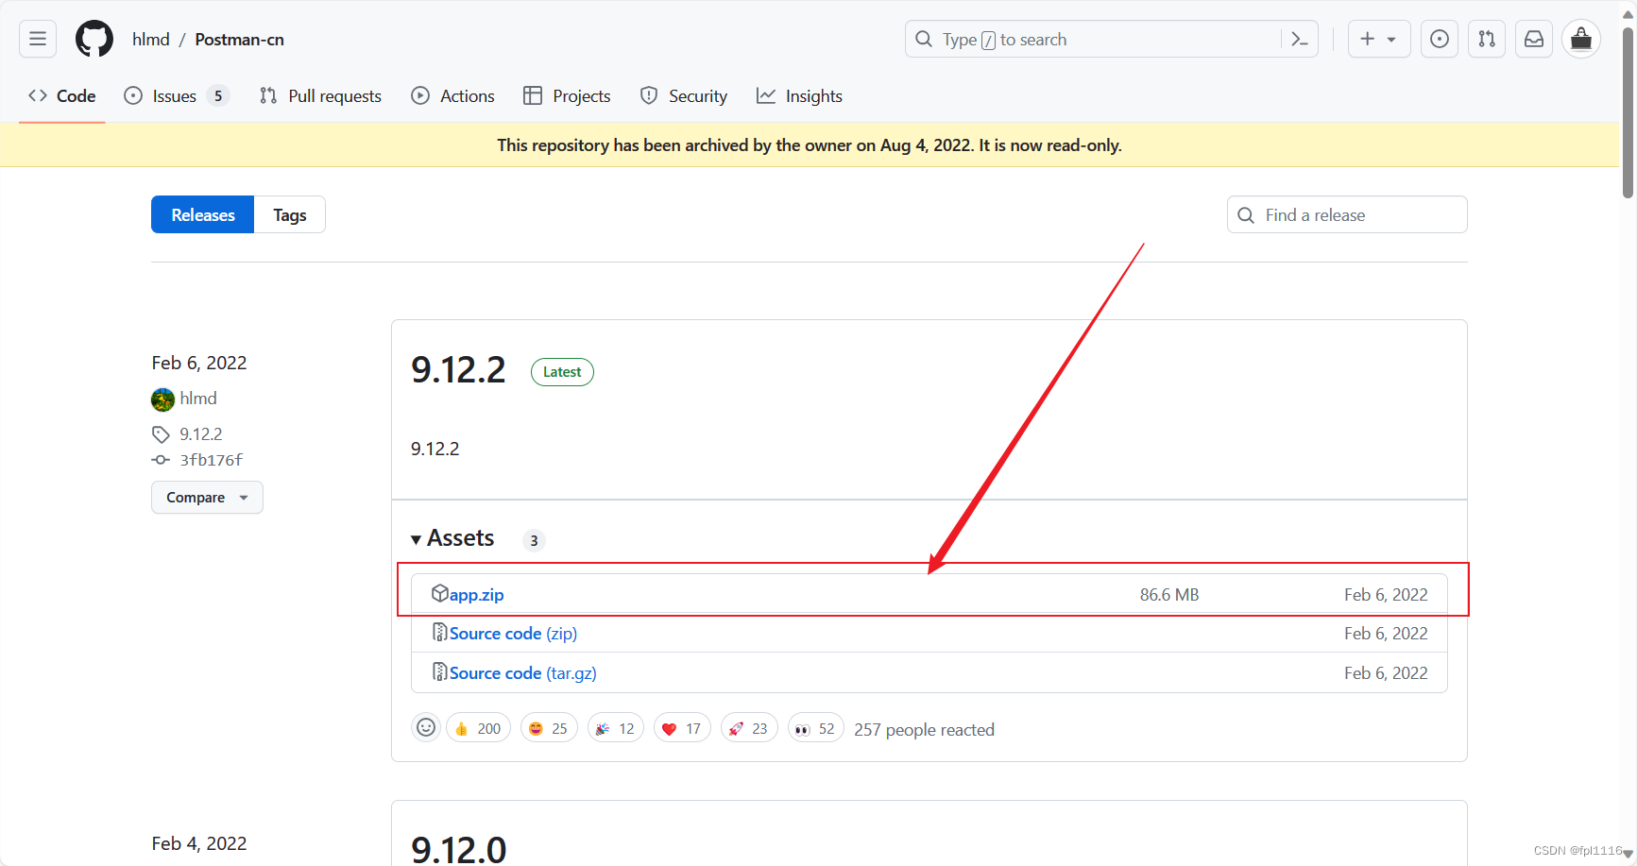Click the page vertical scrollbar
Image resolution: width=1637 pixels, height=866 pixels.
click(1628, 113)
